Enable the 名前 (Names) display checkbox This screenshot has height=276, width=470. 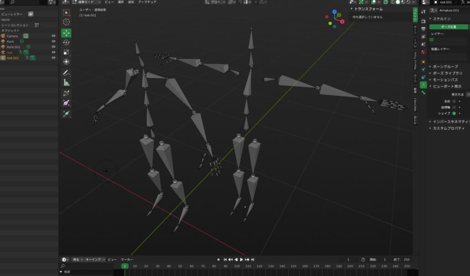455,102
